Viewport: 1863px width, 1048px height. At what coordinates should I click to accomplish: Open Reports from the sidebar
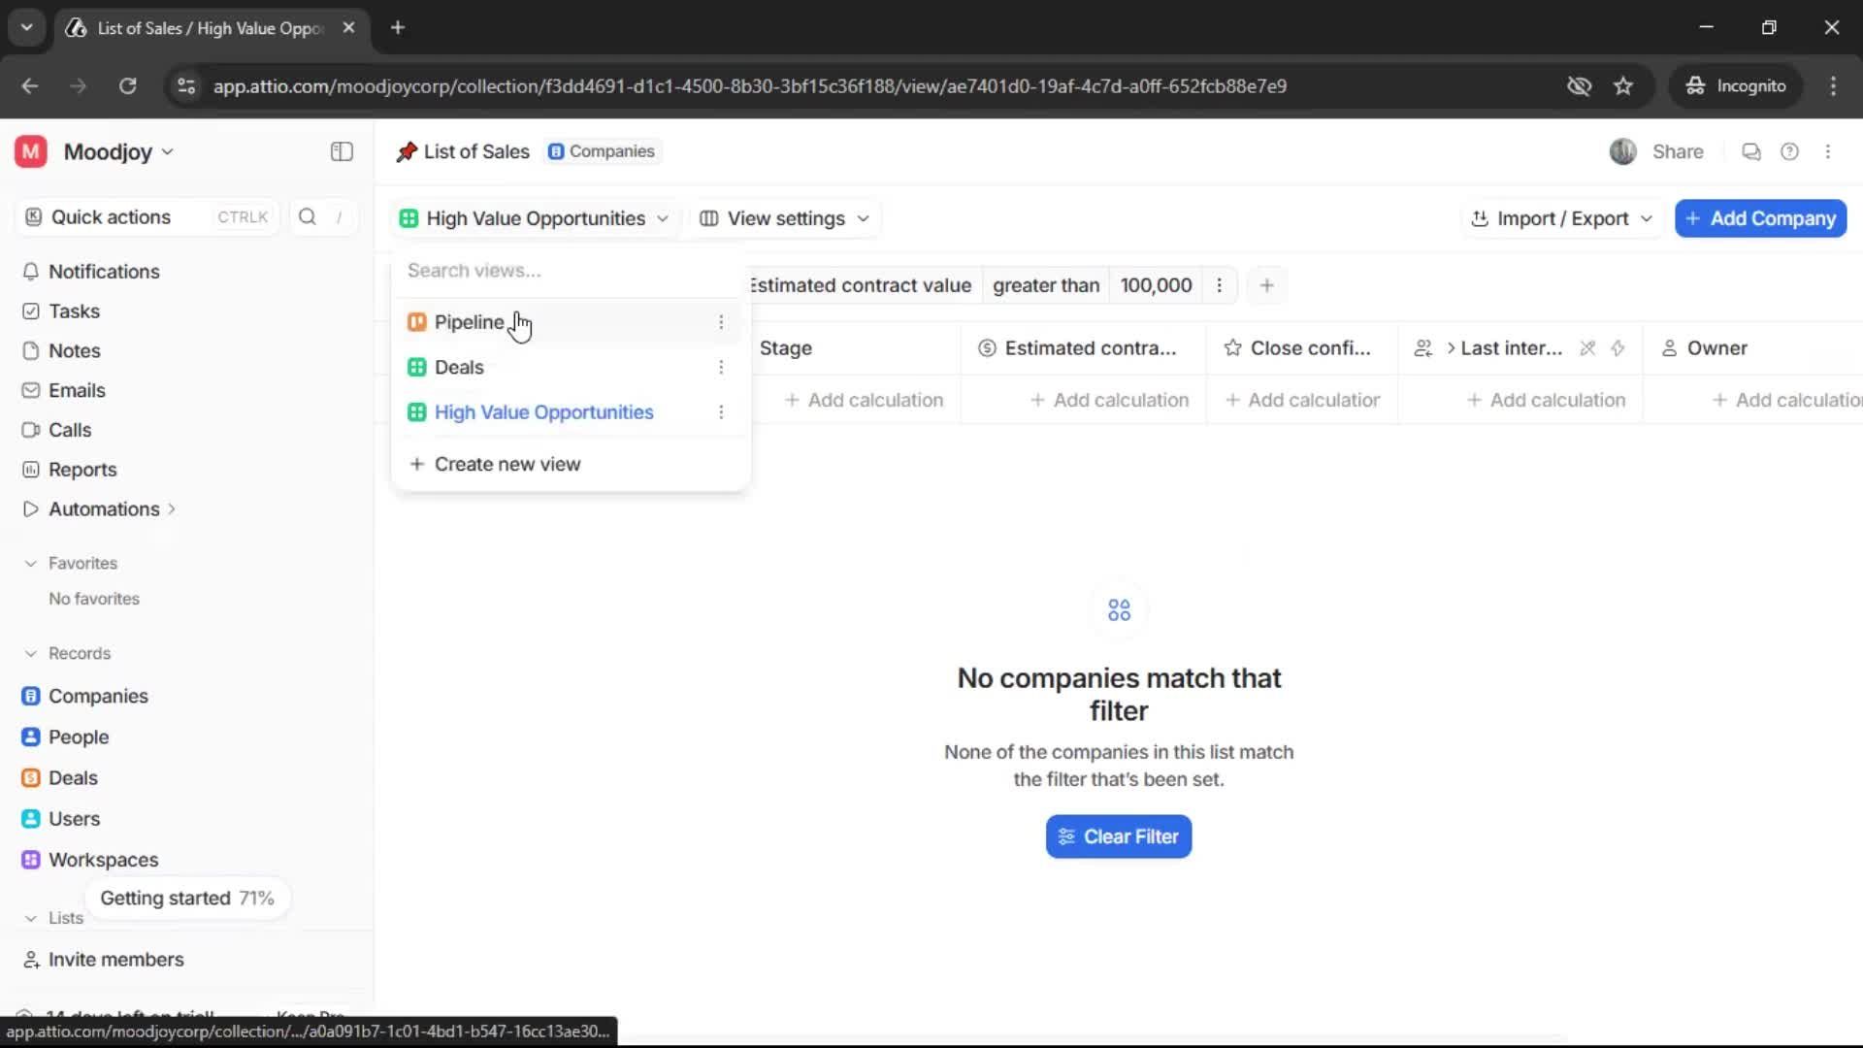tap(80, 469)
